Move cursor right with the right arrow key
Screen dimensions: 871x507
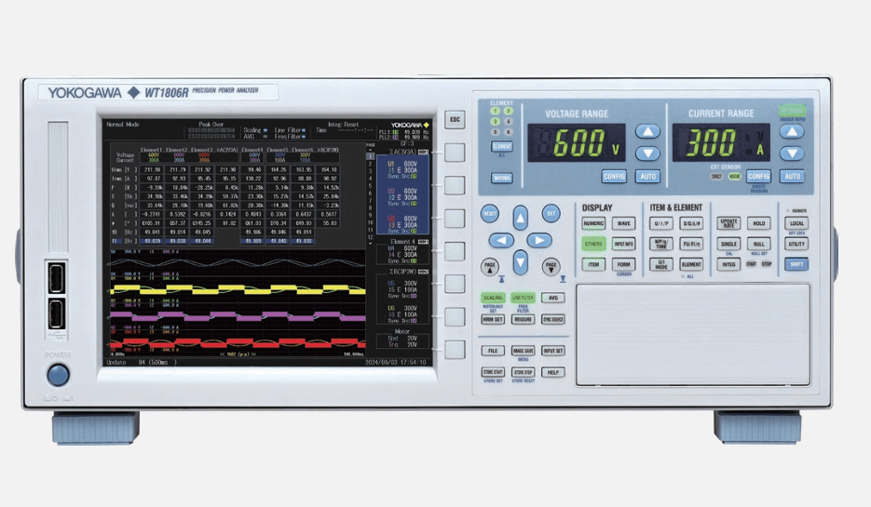(x=538, y=240)
